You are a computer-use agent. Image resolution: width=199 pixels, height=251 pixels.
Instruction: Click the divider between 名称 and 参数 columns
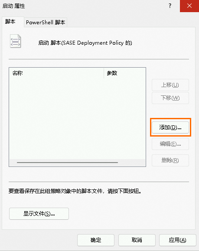tap(104, 73)
